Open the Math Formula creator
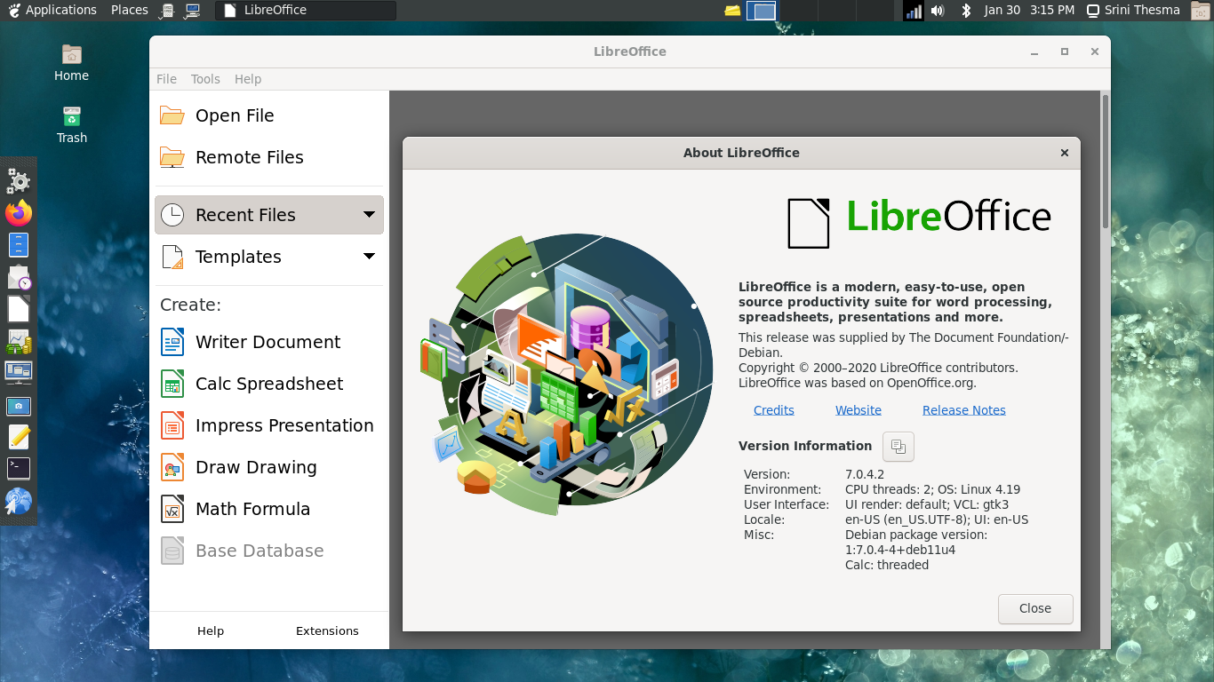The height and width of the screenshot is (682, 1214). pyautogui.click(x=252, y=509)
